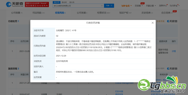Click the 台州市税务局 authority value
The width and height of the screenshot is (188, 95).
click(x=62, y=61)
